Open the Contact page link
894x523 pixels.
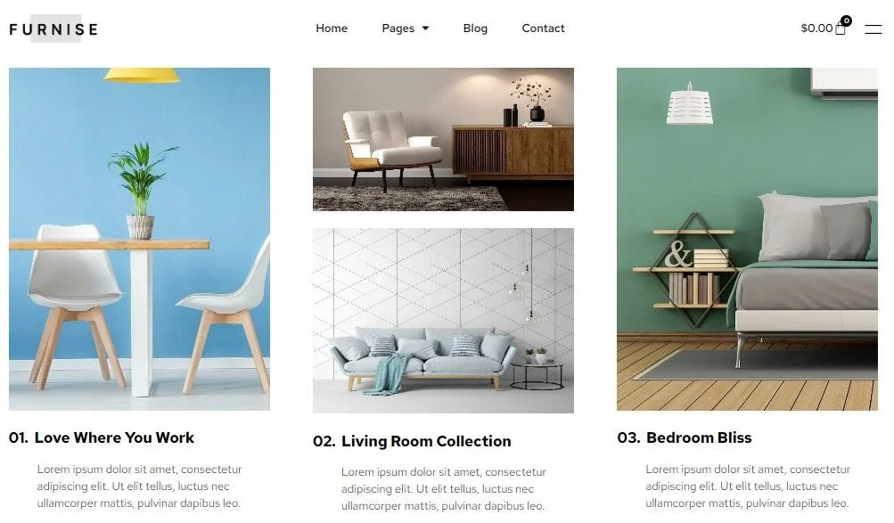click(x=543, y=28)
